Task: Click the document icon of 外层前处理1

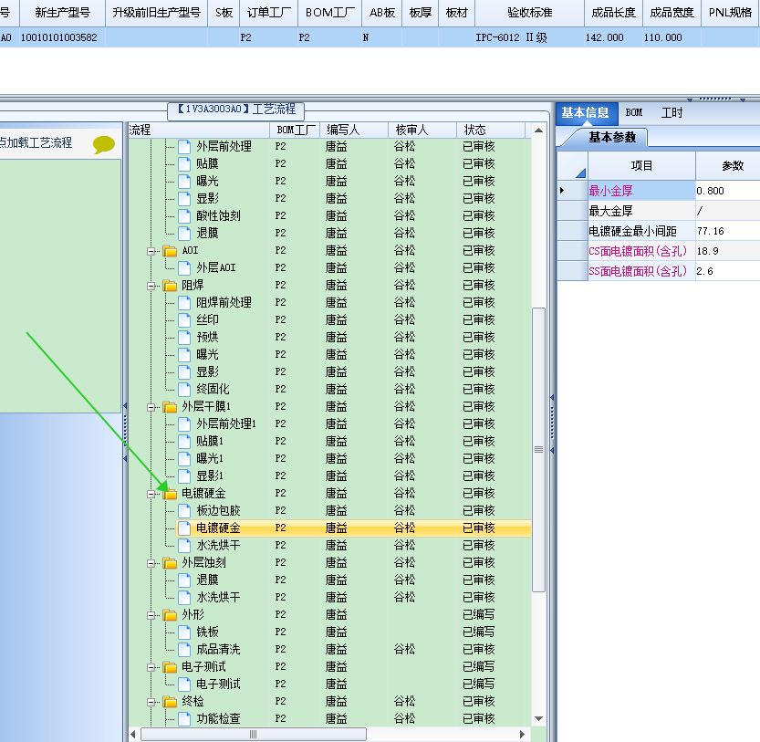Action: click(x=184, y=423)
